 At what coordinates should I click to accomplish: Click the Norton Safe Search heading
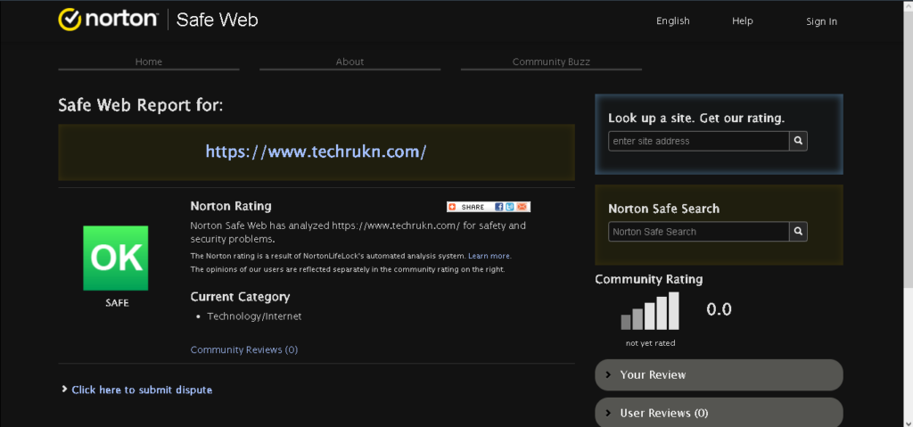[x=663, y=209]
